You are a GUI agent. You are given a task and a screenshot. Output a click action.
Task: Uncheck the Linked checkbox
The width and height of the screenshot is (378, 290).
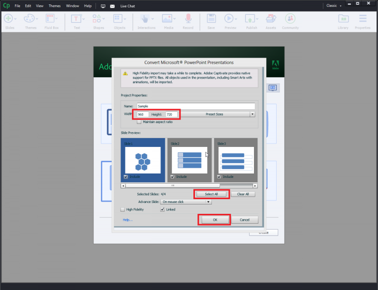pos(162,209)
